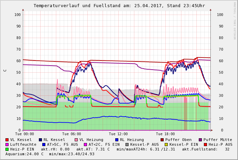Click the Tue 18:00 time axis label

pyautogui.click(x=165, y=134)
